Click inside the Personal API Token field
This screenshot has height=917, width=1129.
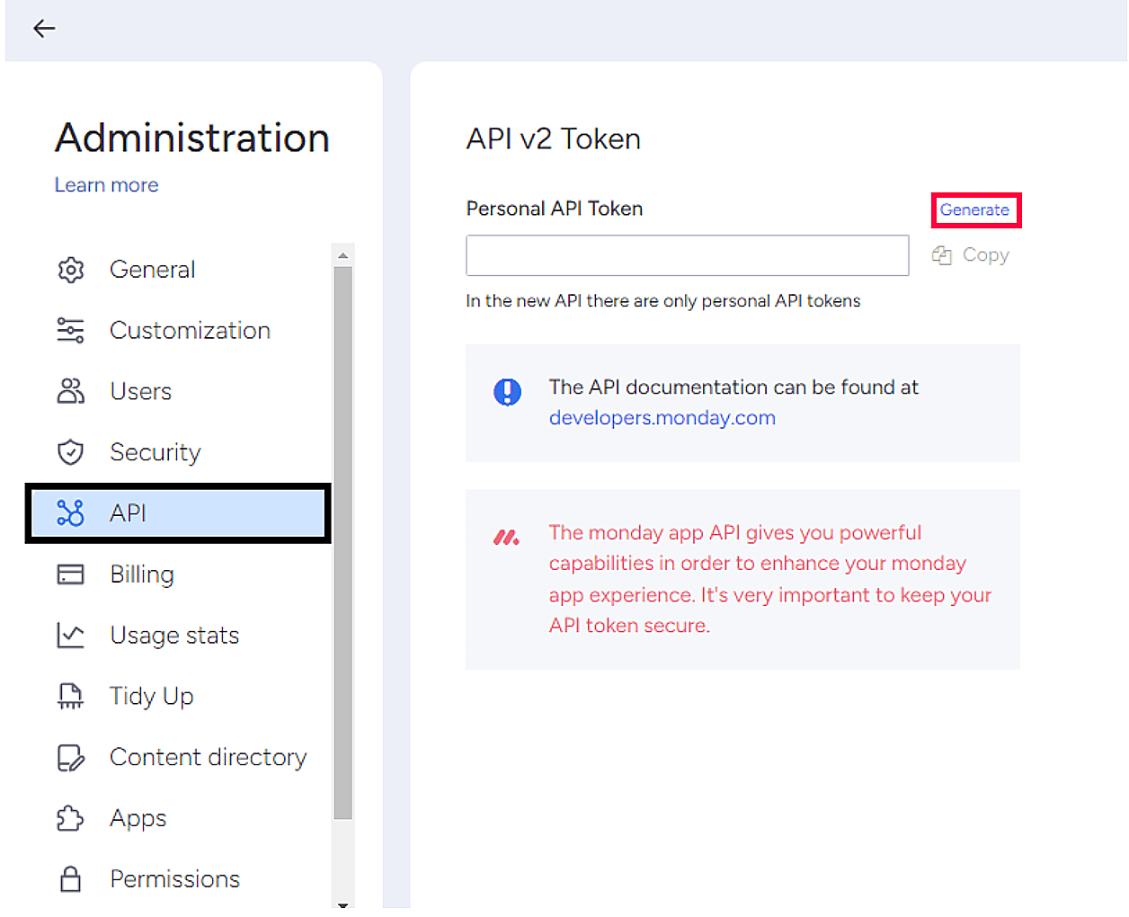pyautogui.click(x=687, y=255)
